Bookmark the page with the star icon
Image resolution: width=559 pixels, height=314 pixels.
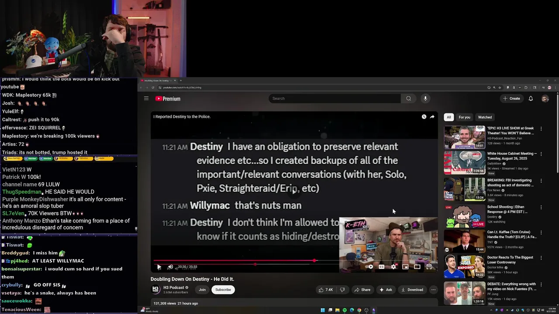click(x=500, y=88)
